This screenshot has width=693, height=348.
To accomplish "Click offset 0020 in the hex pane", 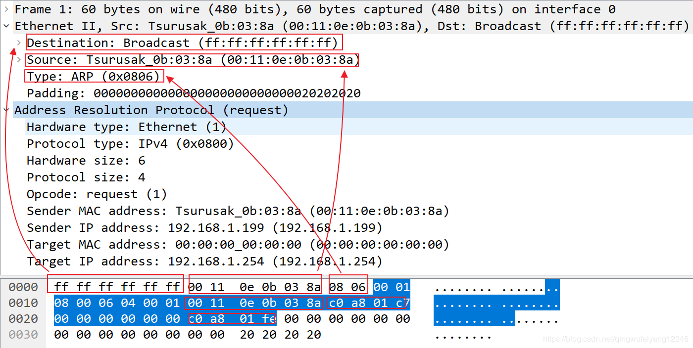I will tap(23, 319).
